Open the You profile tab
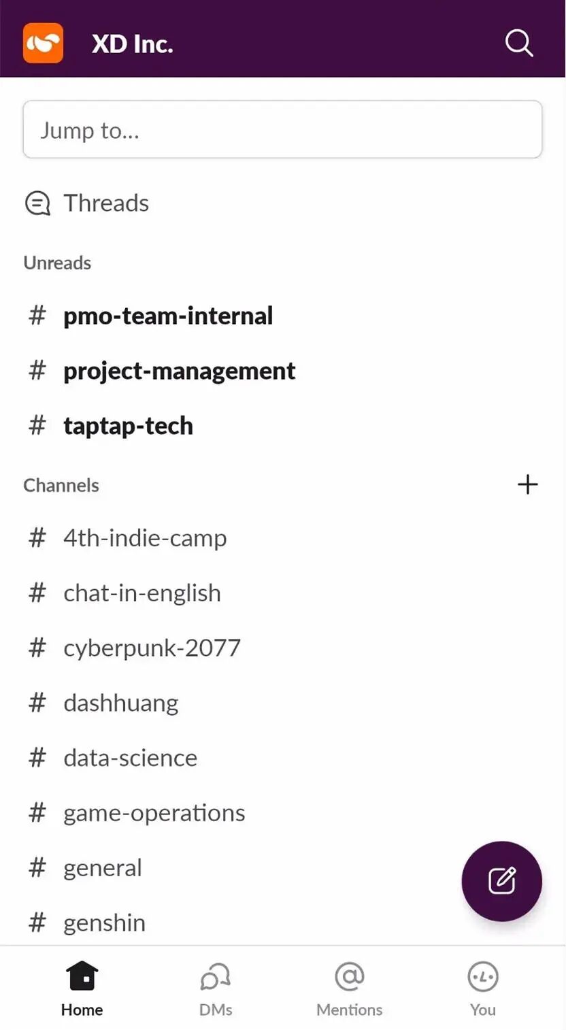 pos(482,989)
